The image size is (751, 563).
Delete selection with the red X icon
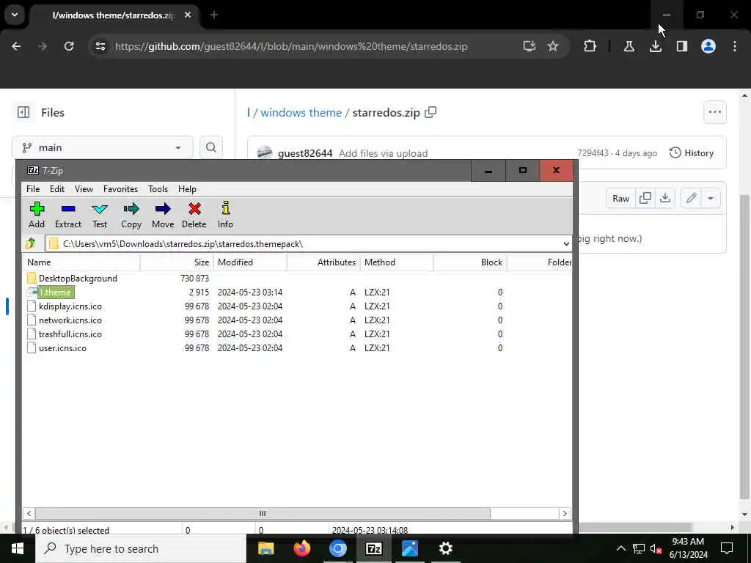[194, 215]
